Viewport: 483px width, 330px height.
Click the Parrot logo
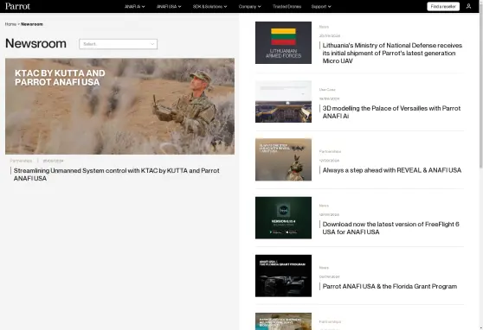click(x=17, y=6)
